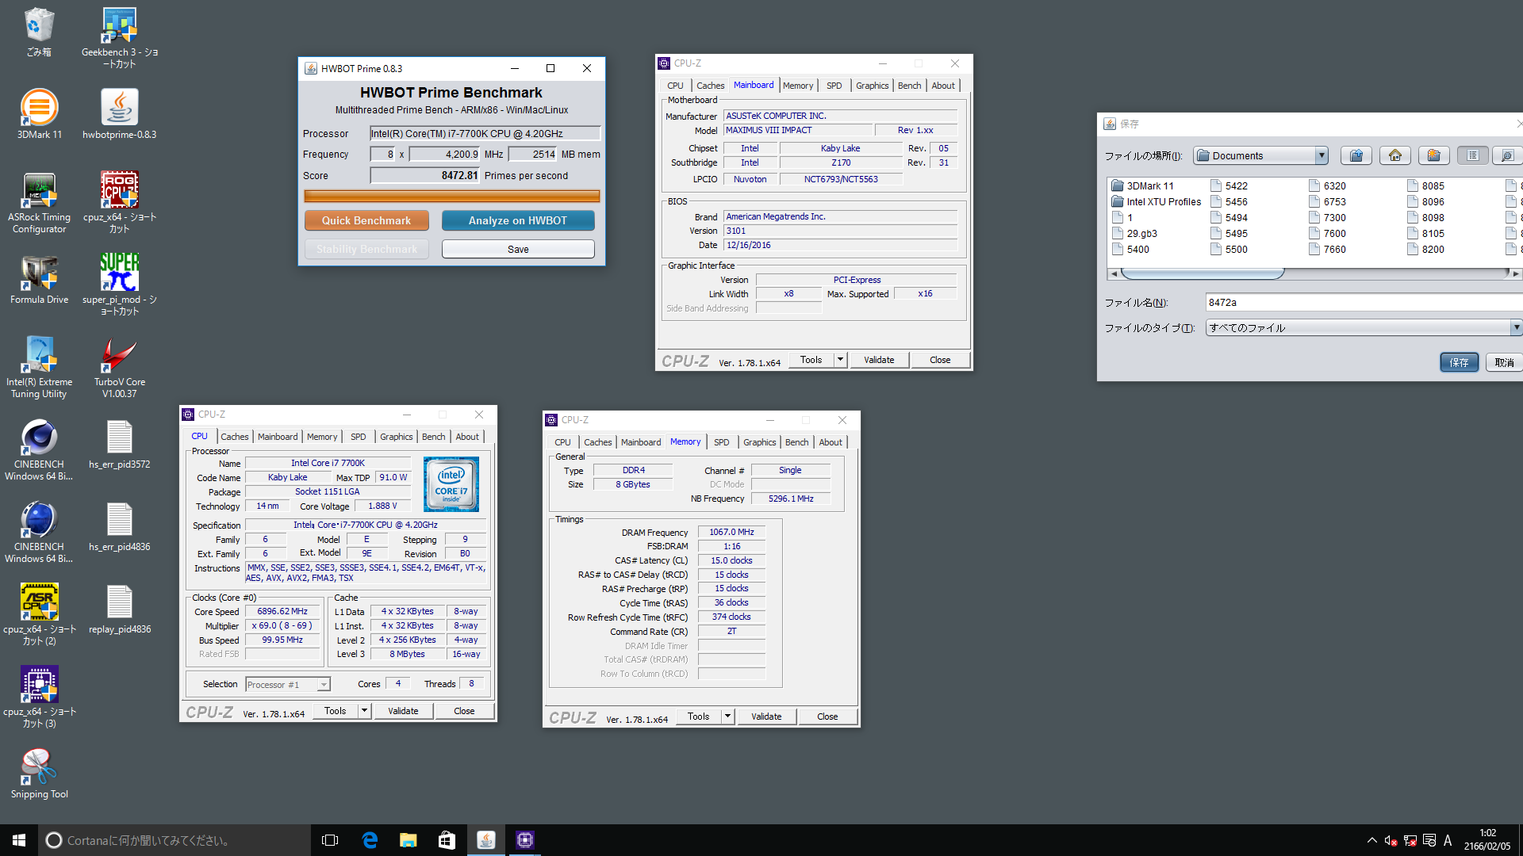Switch save dialog to details view
Image resolution: width=1523 pixels, height=856 pixels.
pos(1507,155)
